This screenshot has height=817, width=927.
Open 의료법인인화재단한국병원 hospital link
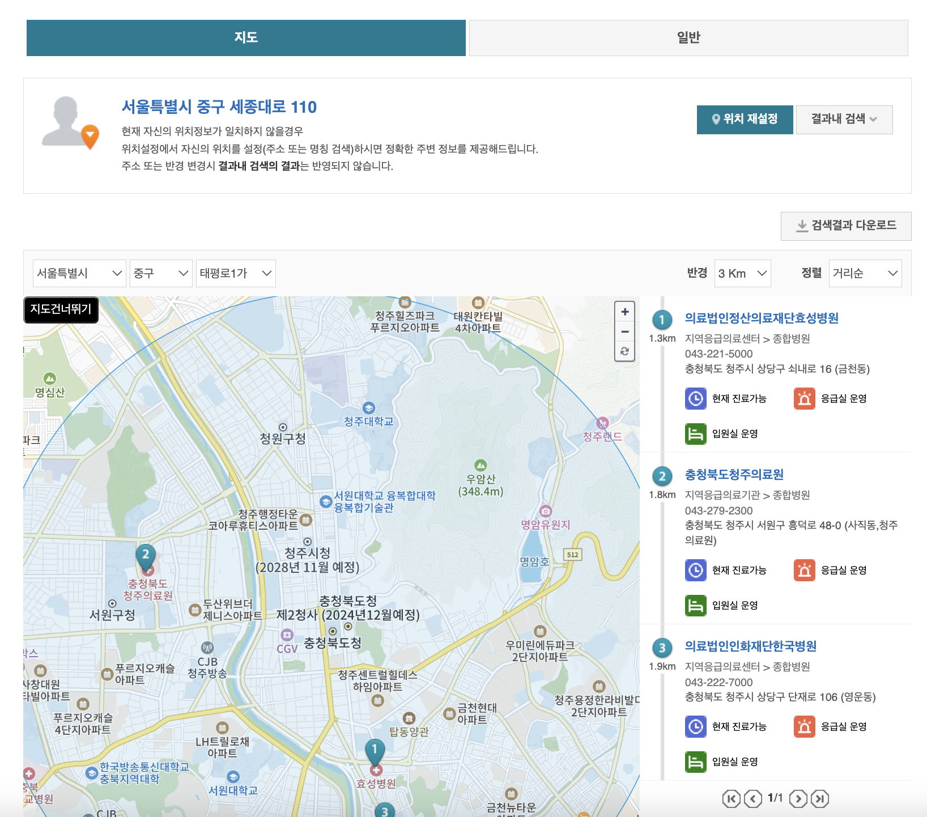point(751,646)
